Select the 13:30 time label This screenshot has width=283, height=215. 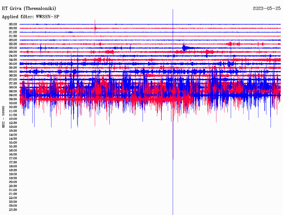[x=13, y=131]
